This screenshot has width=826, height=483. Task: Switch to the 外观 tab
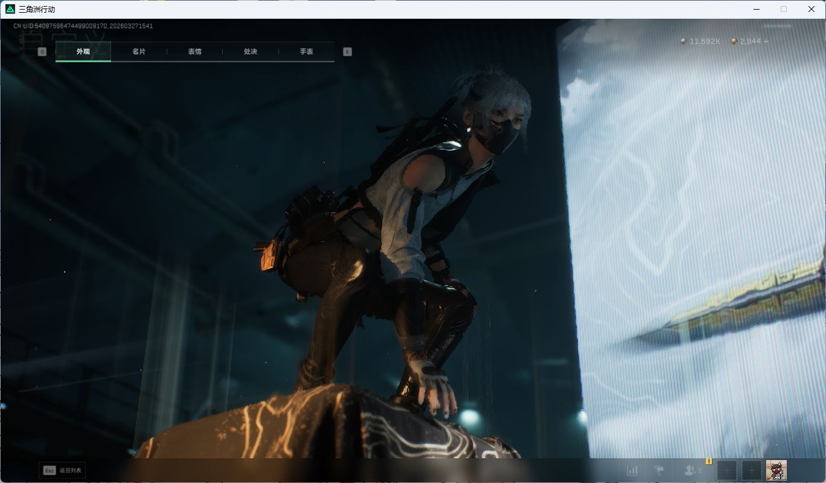coord(83,52)
